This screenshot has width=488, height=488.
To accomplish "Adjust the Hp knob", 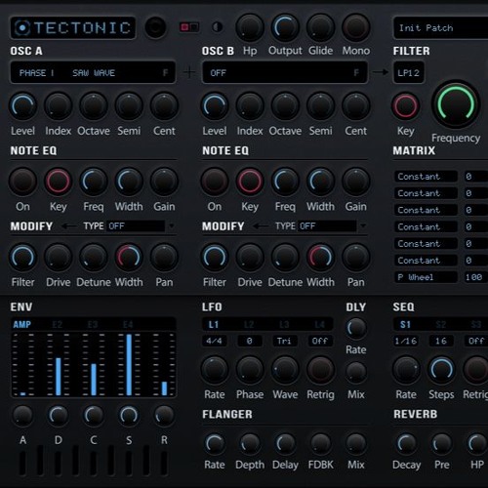I will 250,27.
